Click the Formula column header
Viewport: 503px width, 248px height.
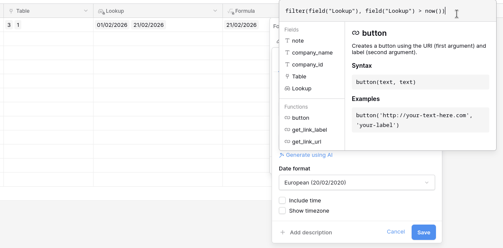pos(246,11)
